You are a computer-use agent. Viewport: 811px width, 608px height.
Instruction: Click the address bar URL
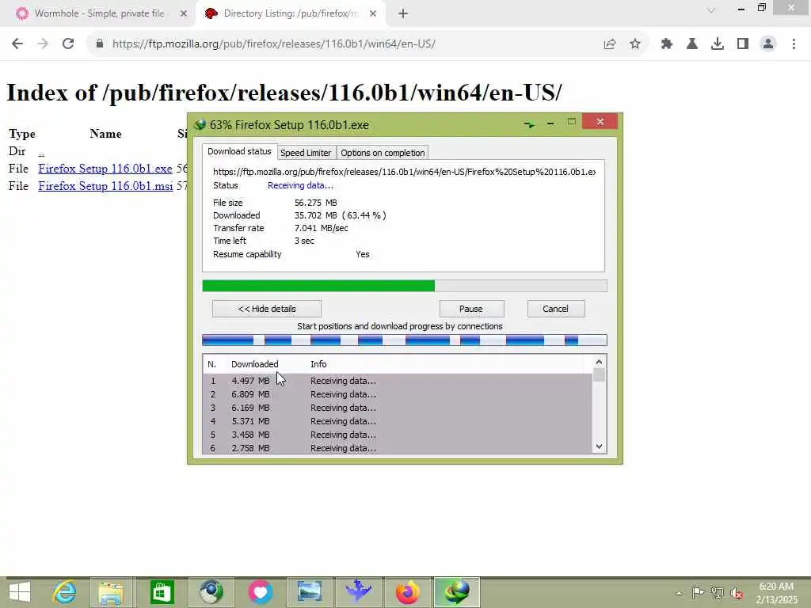coord(274,44)
